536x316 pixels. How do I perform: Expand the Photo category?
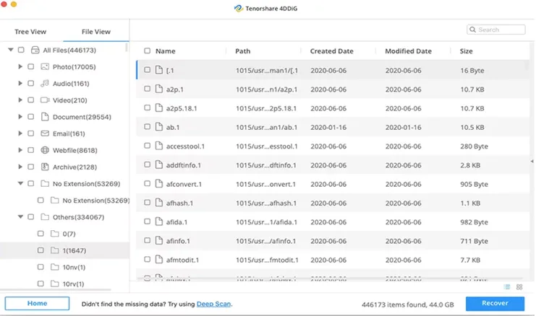(20, 66)
